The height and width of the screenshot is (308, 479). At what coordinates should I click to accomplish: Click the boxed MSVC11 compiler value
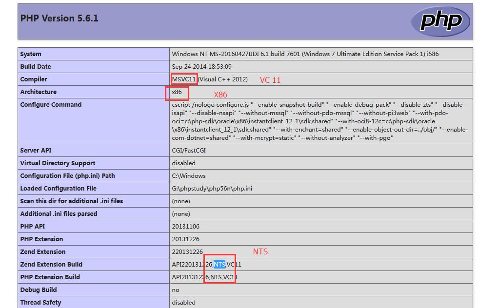click(184, 79)
